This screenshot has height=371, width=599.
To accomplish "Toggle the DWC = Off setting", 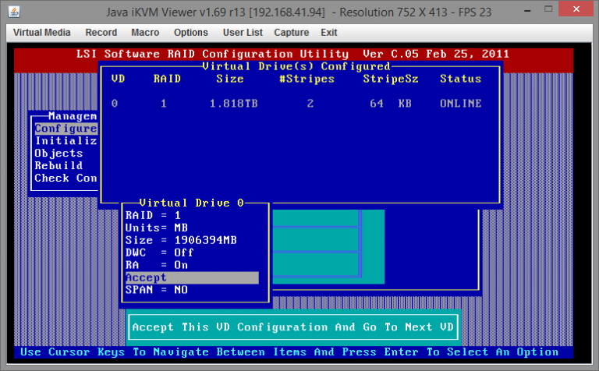I will [x=159, y=253].
